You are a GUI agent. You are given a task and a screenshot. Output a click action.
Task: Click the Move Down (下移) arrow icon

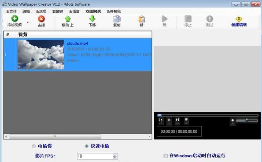coord(92,19)
